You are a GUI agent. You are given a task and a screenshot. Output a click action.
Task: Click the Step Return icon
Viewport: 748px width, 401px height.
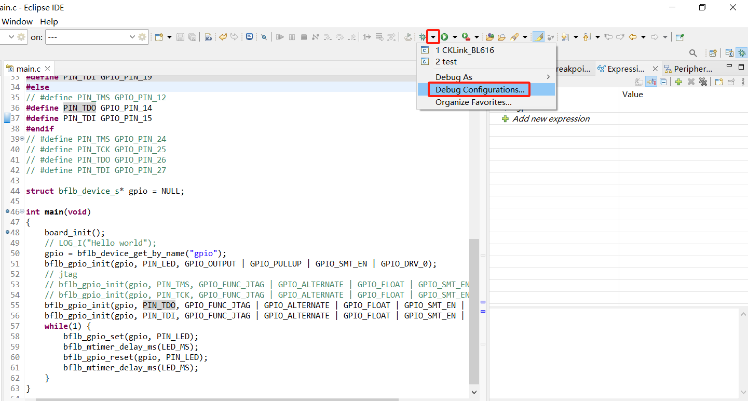[351, 37]
